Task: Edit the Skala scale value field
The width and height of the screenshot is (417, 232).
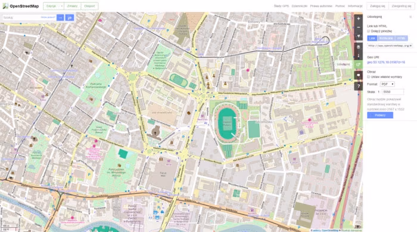Action: [x=393, y=92]
